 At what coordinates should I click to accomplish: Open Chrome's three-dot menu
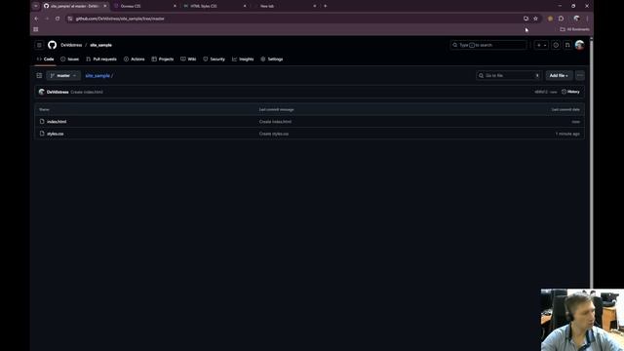[587, 19]
